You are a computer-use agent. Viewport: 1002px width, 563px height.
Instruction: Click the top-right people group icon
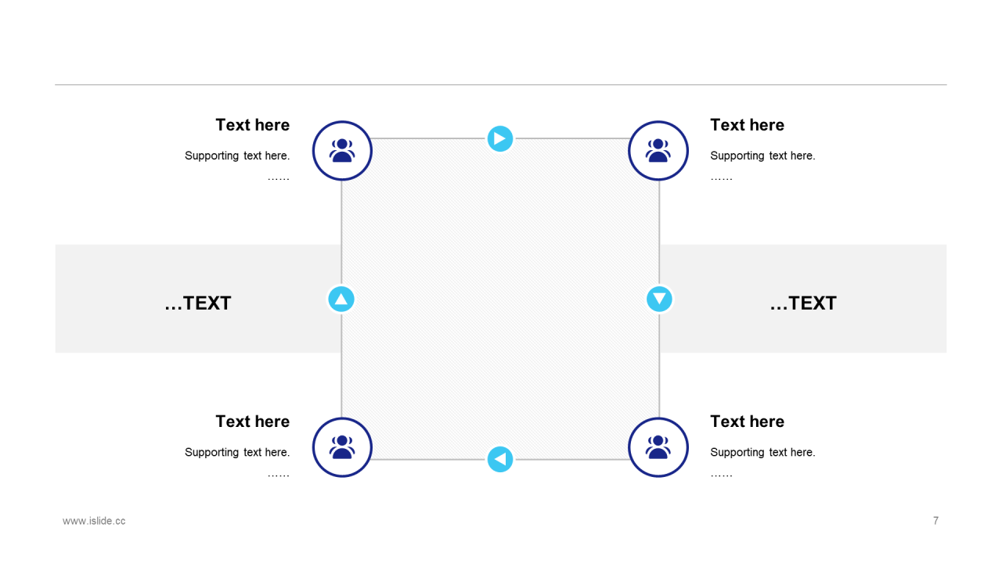(x=658, y=151)
